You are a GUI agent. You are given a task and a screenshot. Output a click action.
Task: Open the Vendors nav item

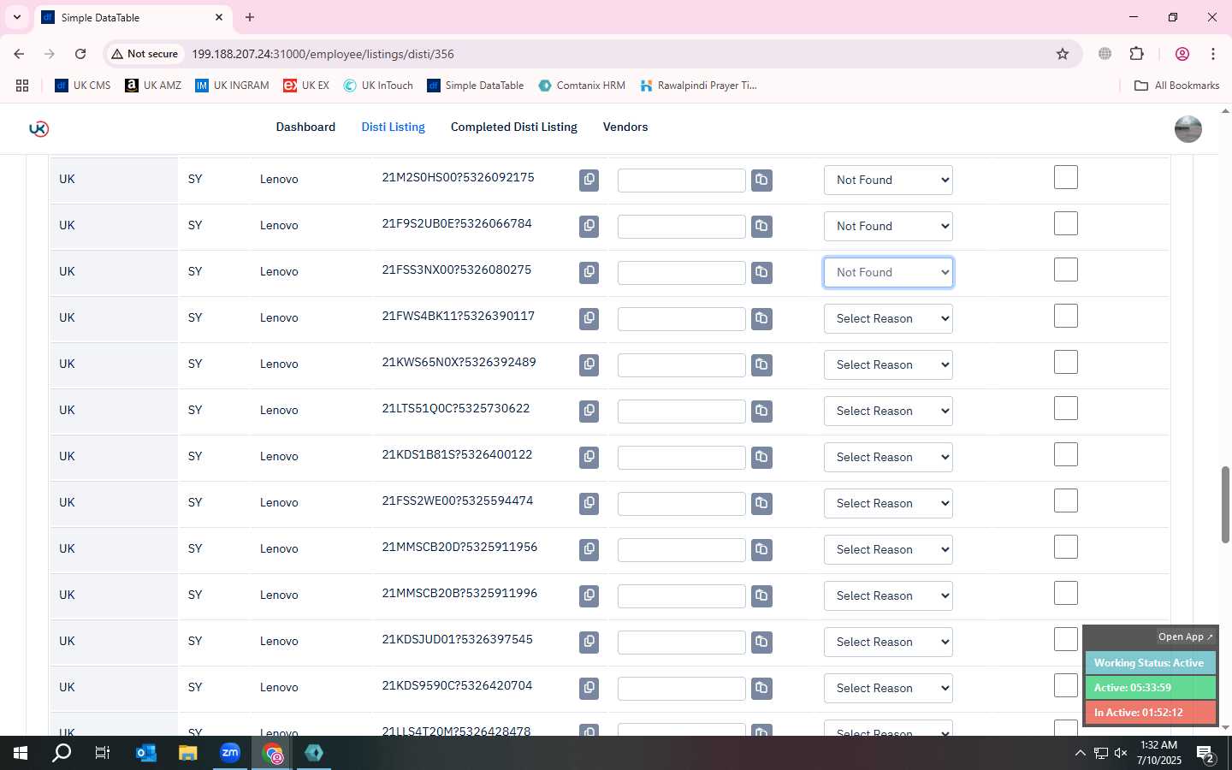tap(625, 127)
